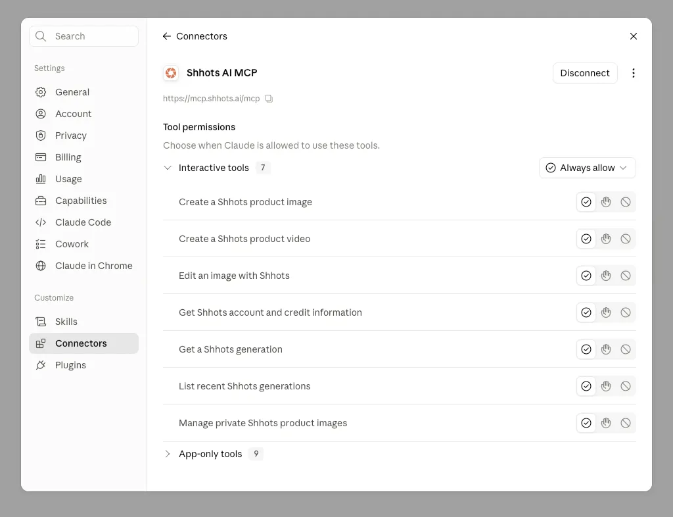This screenshot has height=517, width=673.
Task: Set 'Create a Shhots product video' to always allow
Action: tap(586, 239)
